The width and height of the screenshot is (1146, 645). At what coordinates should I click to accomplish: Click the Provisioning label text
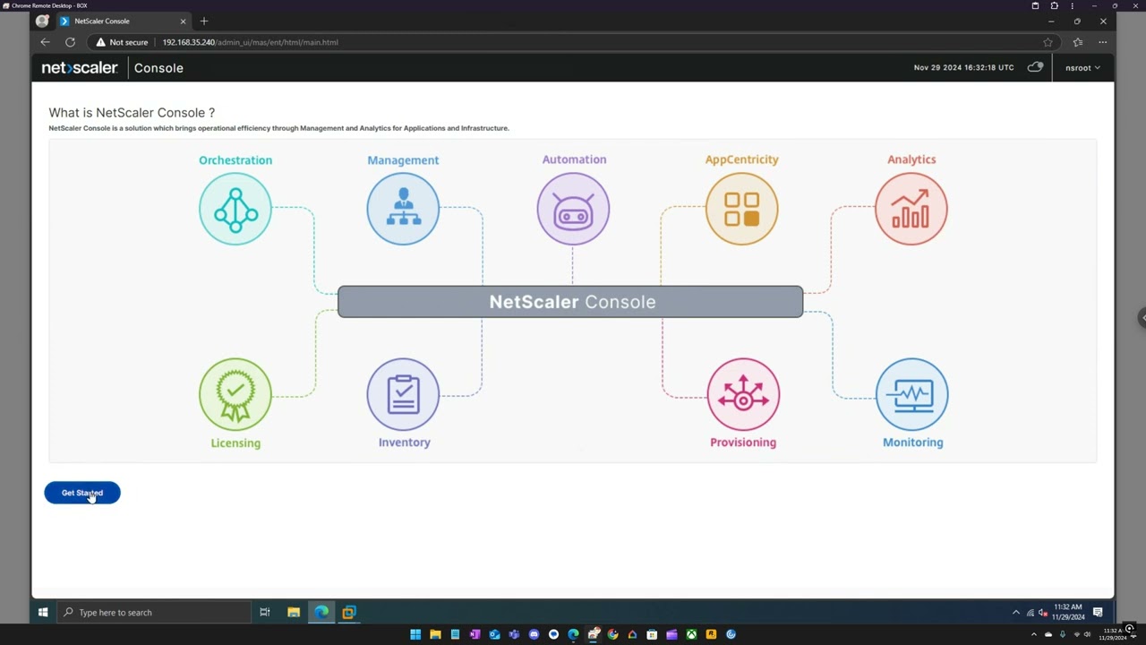click(743, 443)
